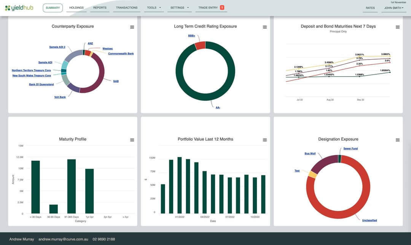
Task: Open the Transactions page
Action: click(127, 8)
